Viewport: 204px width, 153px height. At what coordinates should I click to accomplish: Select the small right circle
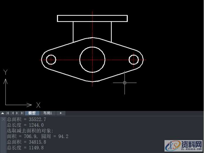point(134,55)
